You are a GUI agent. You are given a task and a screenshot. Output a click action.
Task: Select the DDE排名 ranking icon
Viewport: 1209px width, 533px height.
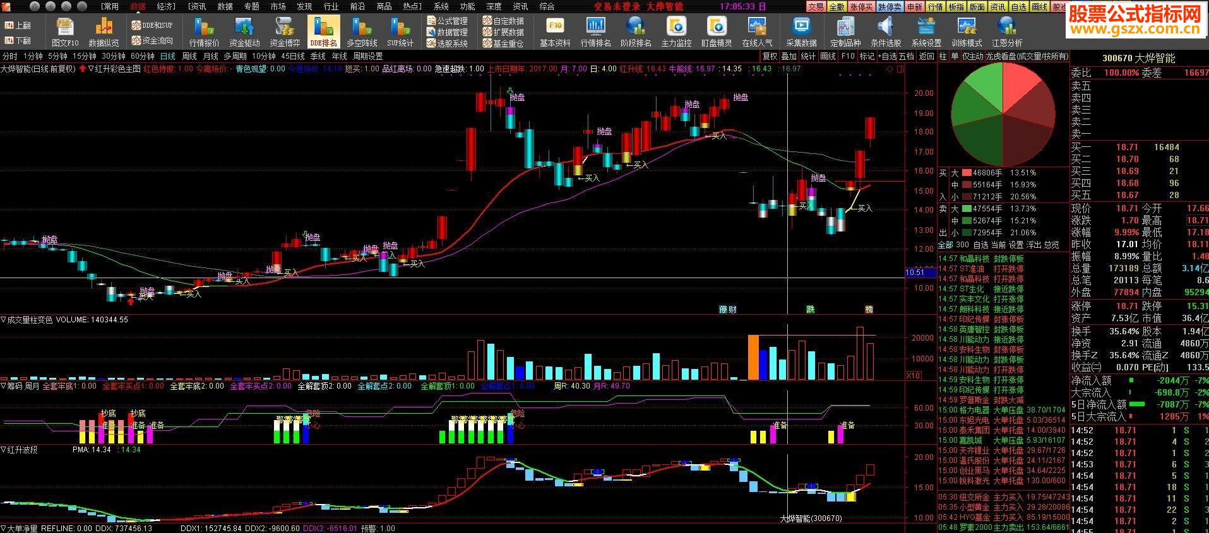pos(323,32)
